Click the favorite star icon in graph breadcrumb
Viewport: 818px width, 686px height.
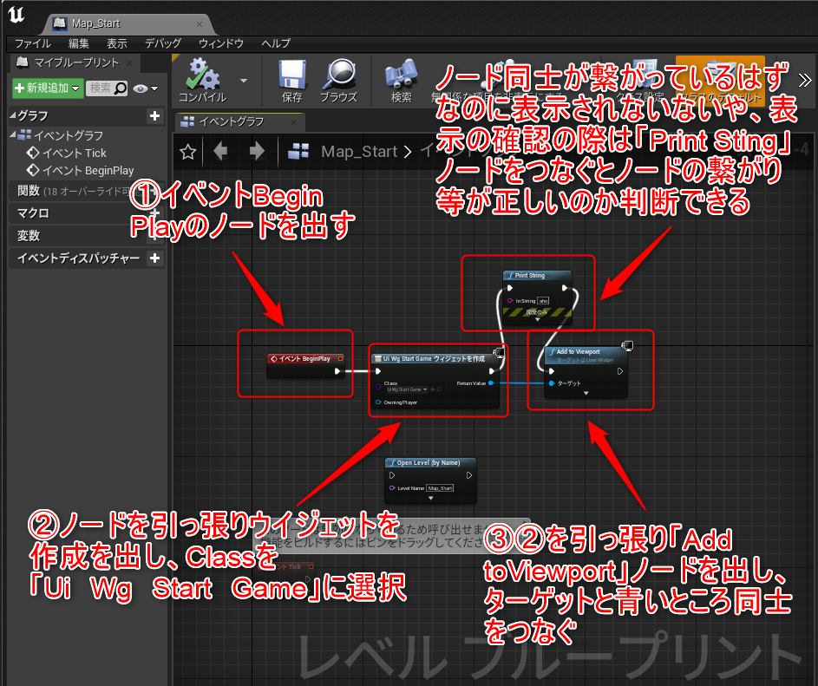[x=187, y=152]
